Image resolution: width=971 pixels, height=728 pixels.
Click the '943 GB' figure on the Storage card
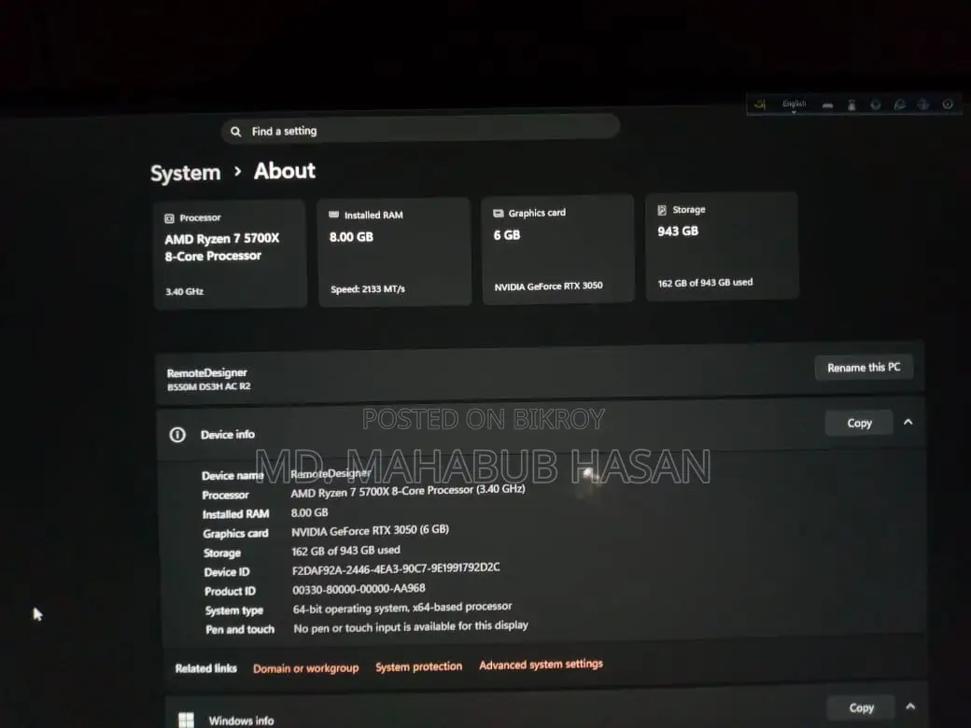(x=678, y=231)
